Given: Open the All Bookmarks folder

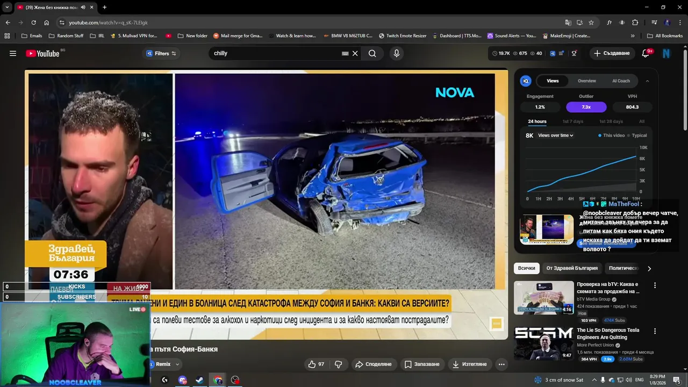Looking at the screenshot, I should [665, 36].
